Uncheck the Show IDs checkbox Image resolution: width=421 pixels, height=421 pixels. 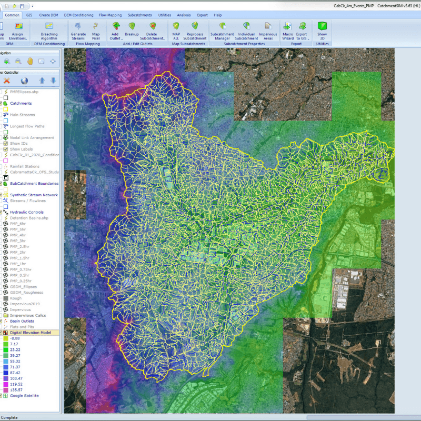6,143
